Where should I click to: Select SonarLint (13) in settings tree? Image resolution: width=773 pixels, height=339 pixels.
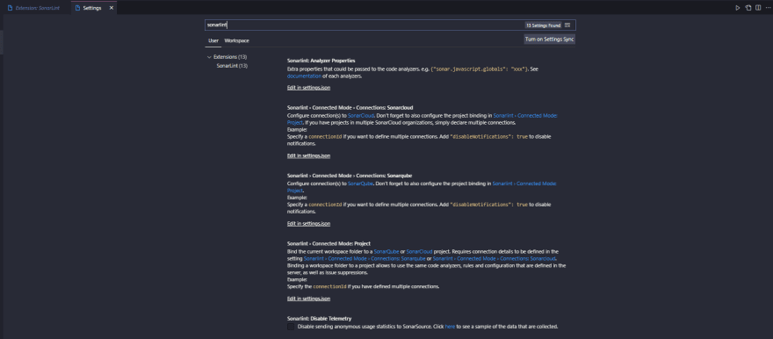tap(232, 66)
